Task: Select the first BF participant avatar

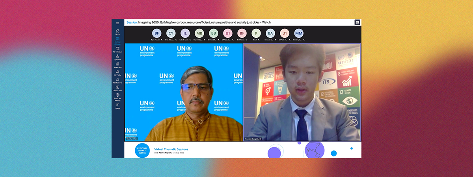Action: 157,33
